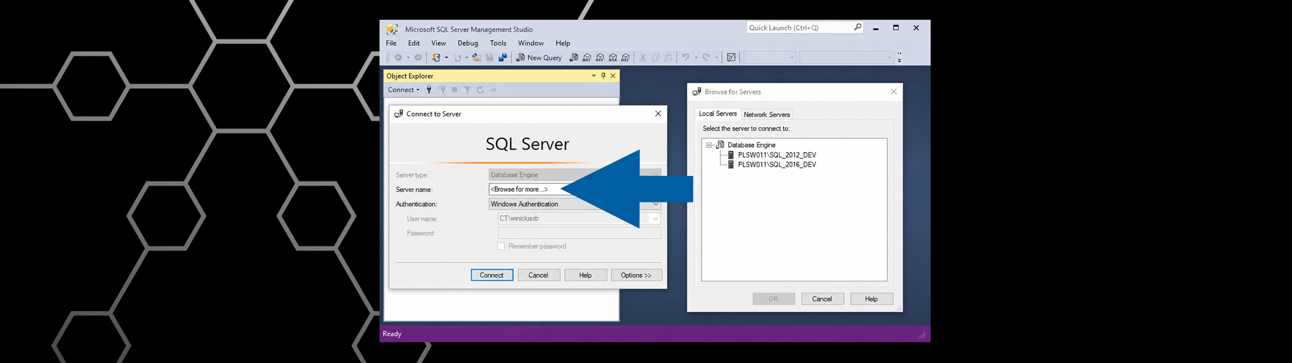The width and height of the screenshot is (1292, 363).
Task: Click Object Explorer's Activity Monitor pulse icon
Action: pos(493,90)
